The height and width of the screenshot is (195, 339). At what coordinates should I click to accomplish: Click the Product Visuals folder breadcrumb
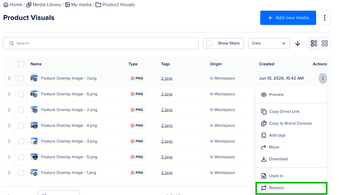point(115,5)
